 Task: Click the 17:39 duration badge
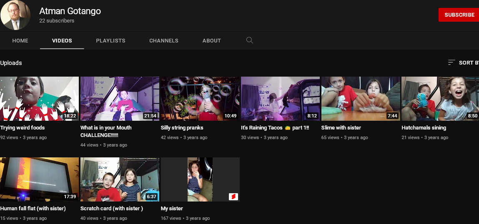click(70, 197)
